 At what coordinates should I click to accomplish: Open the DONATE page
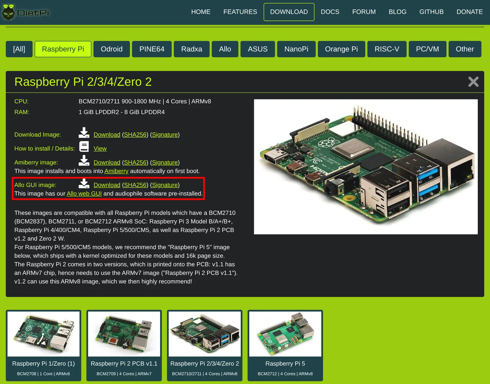tap(469, 12)
